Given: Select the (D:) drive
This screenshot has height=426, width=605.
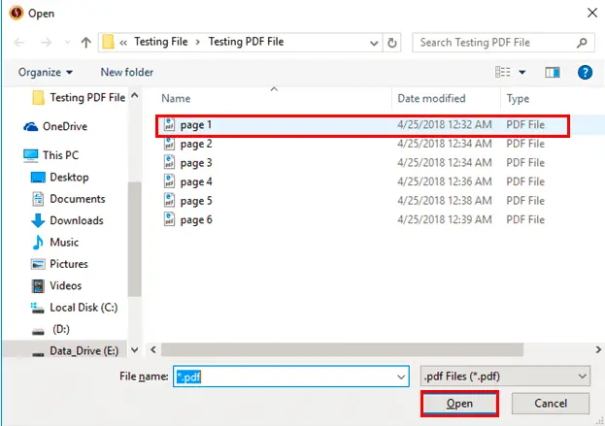Looking at the screenshot, I should click(x=50, y=329).
